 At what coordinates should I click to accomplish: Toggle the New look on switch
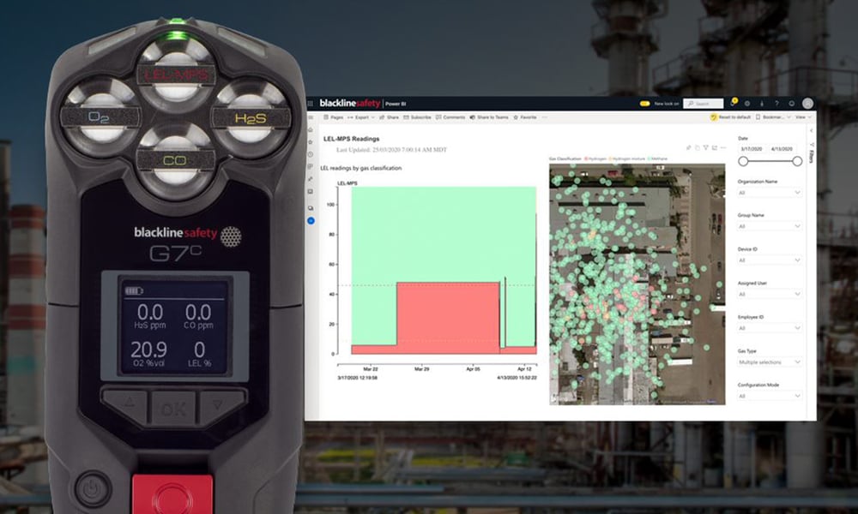645,104
